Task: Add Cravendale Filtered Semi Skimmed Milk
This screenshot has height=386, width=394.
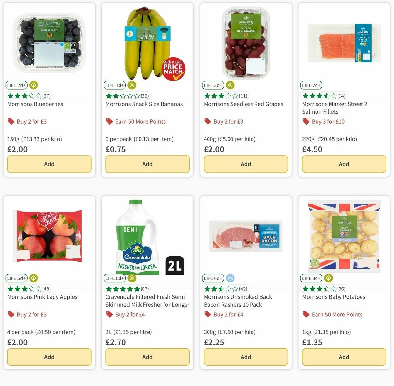Action: click(147, 357)
